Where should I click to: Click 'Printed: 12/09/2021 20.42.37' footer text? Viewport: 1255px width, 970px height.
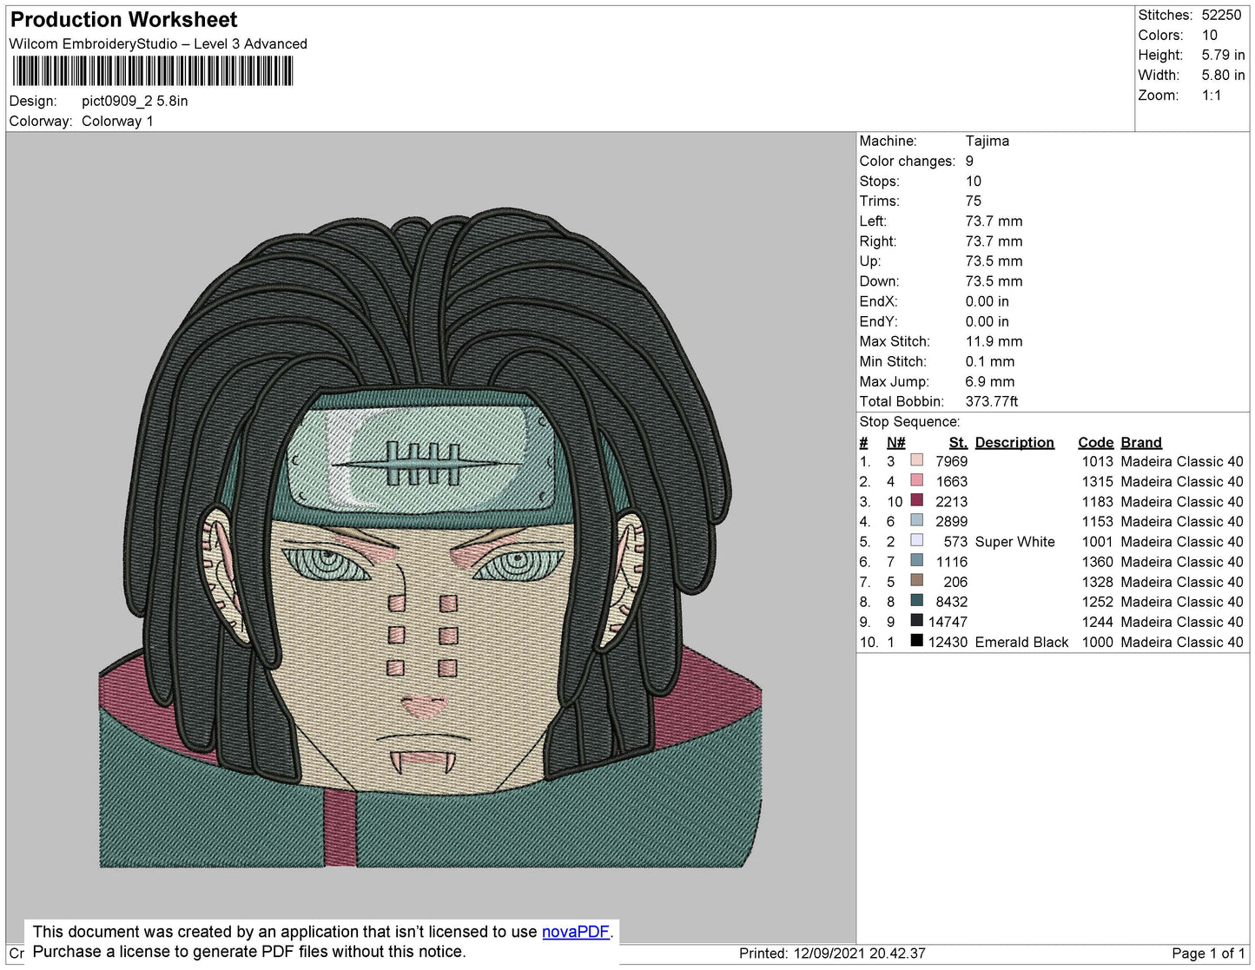click(832, 954)
